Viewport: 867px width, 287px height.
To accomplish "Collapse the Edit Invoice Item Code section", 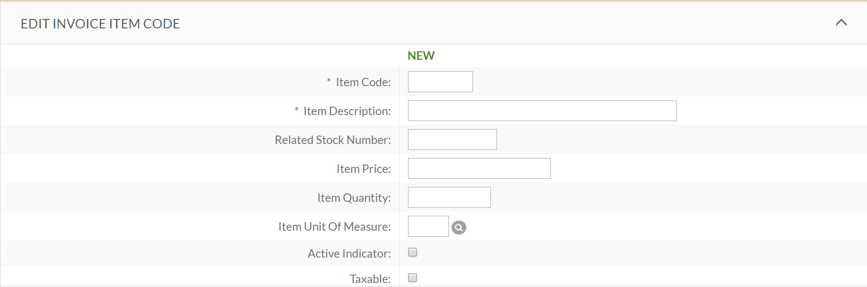I will tap(841, 22).
